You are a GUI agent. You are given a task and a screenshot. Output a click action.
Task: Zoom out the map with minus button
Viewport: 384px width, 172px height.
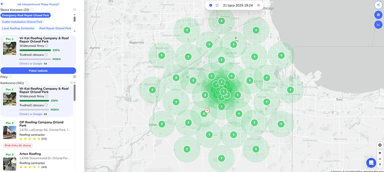coord(380,159)
